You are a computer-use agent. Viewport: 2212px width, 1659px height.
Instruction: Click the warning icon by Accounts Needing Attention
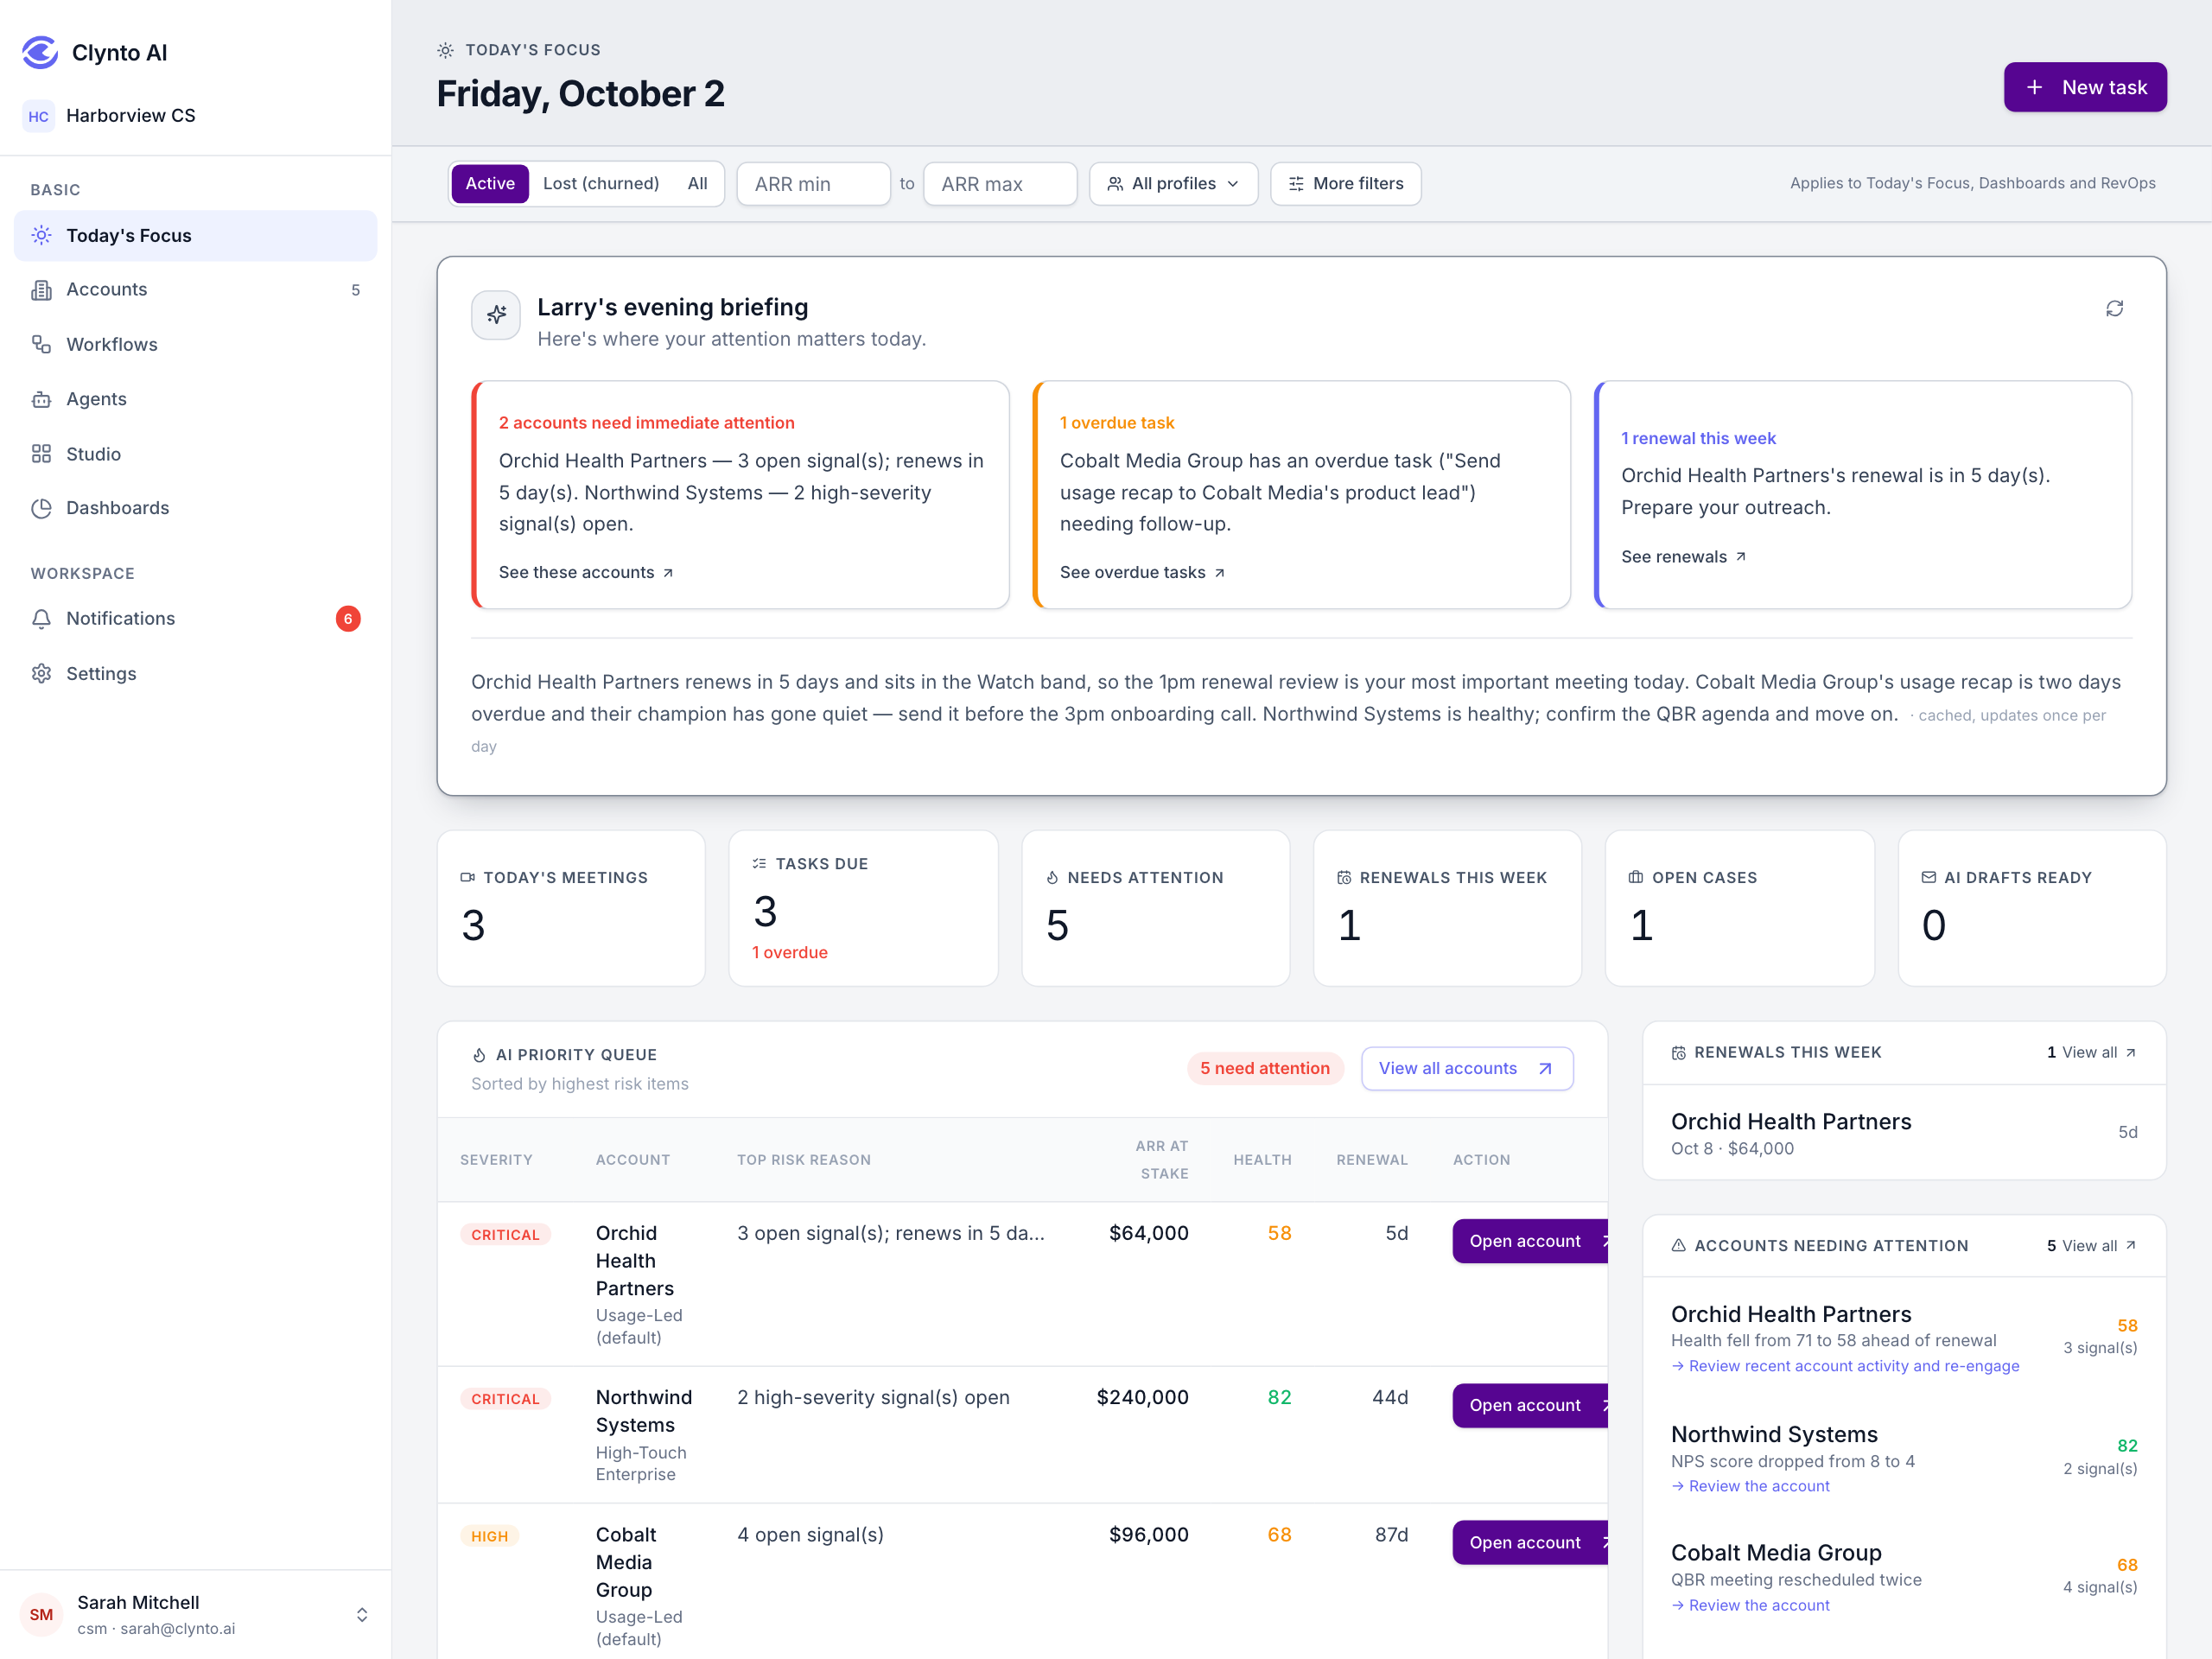click(1679, 1246)
